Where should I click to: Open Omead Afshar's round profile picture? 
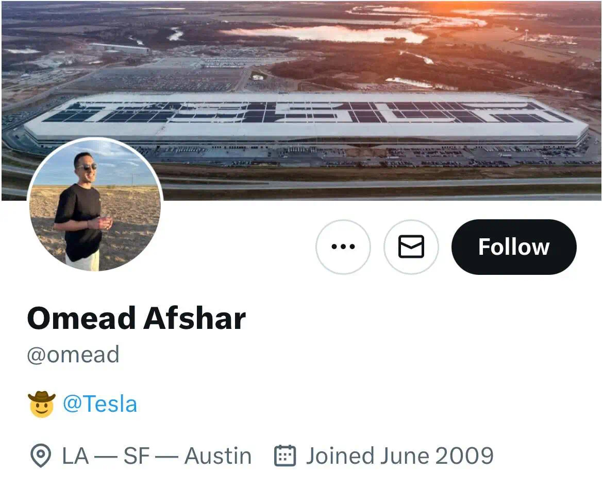coord(95,206)
